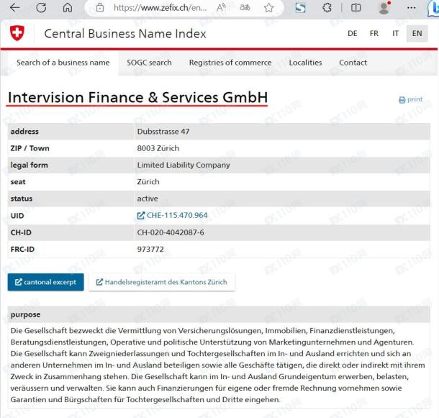Open the translate page icon

coord(245,8)
